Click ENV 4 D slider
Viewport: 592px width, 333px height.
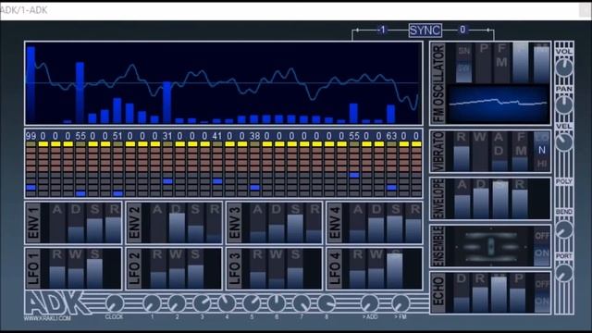376,223
